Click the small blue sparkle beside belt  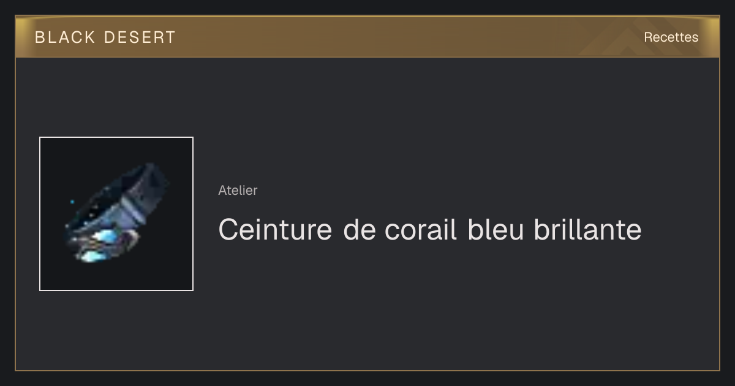click(72, 202)
